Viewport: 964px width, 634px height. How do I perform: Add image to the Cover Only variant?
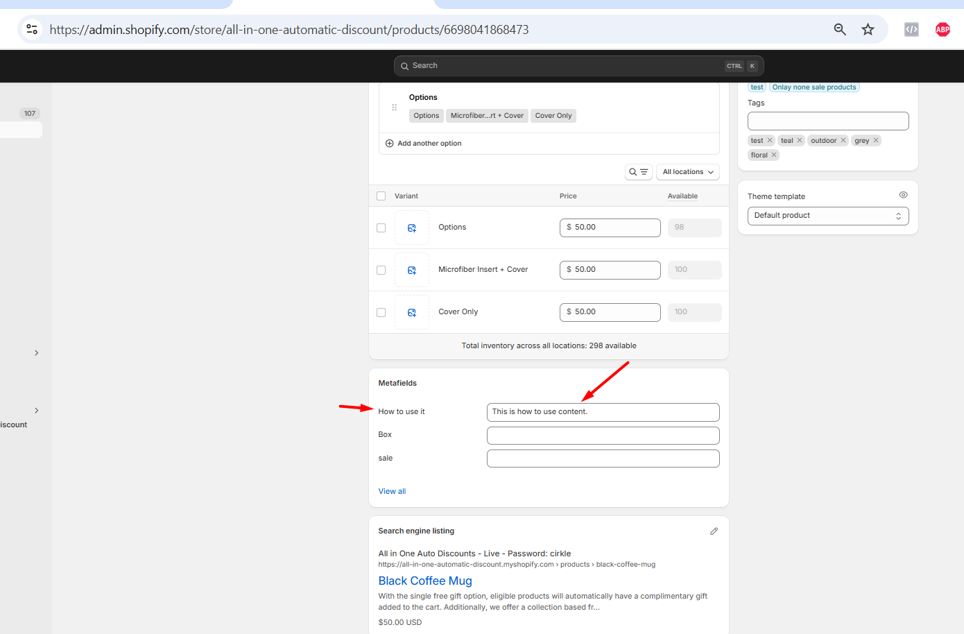(x=412, y=312)
